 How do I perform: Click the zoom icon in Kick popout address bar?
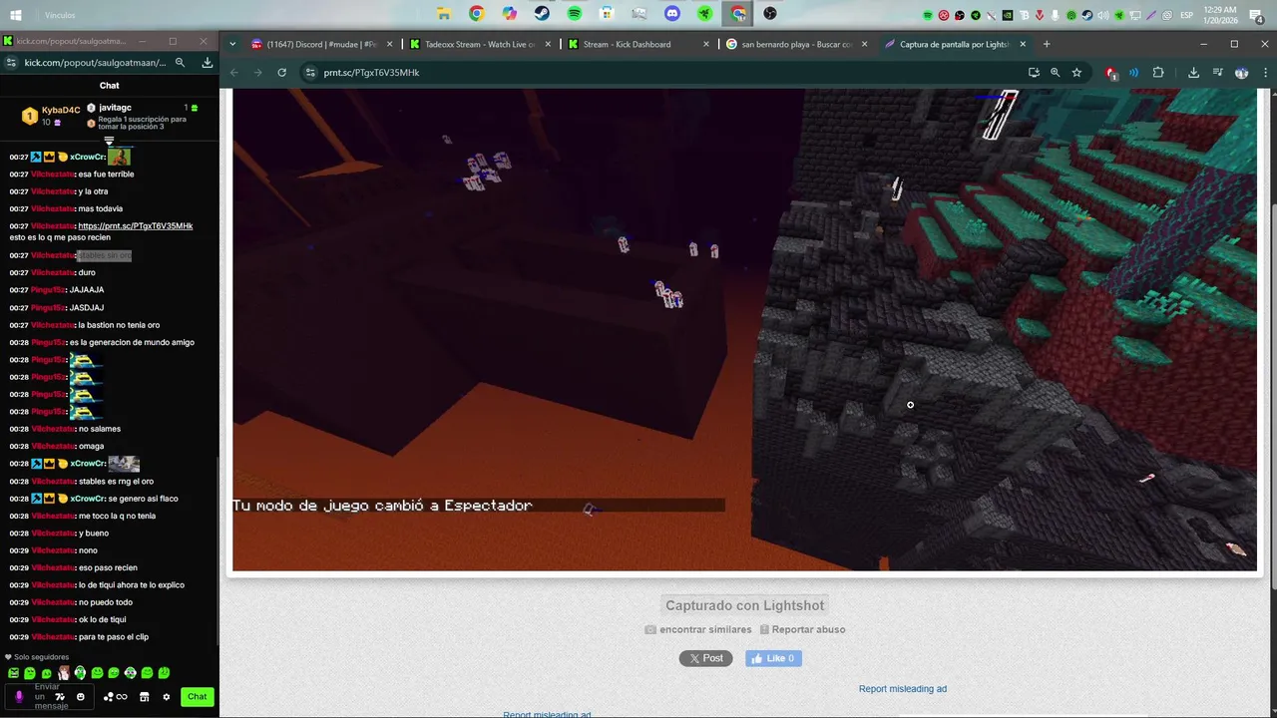pyautogui.click(x=181, y=62)
